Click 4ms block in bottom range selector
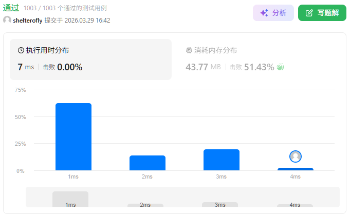 [295, 205]
